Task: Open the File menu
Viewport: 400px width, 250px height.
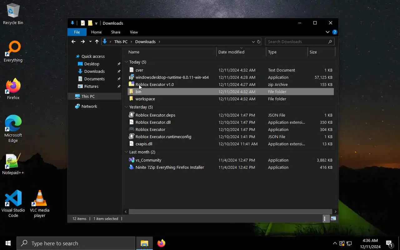Action: [x=77, y=32]
